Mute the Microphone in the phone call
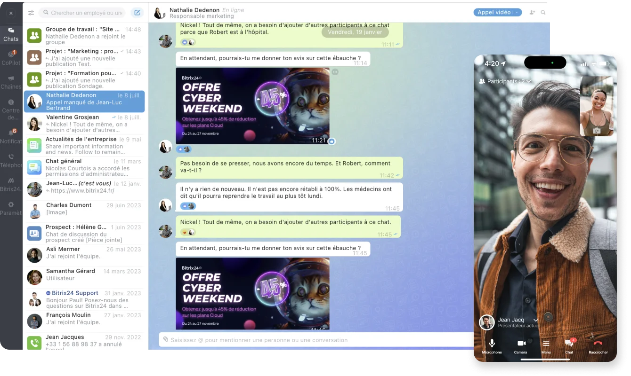This screenshot has width=631, height=376. coord(492,345)
